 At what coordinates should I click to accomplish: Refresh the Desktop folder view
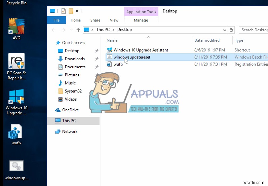(x=231, y=30)
